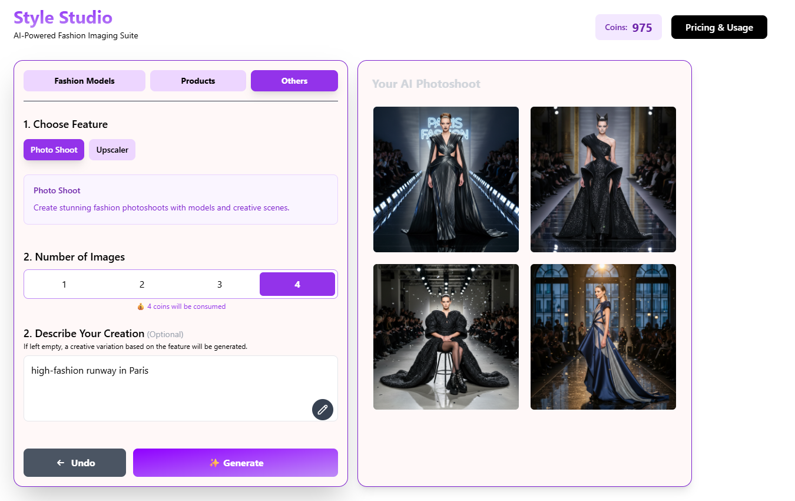795x501 pixels.
Task: Open the image of the model with cat-ear headpiece
Action: tap(603, 179)
